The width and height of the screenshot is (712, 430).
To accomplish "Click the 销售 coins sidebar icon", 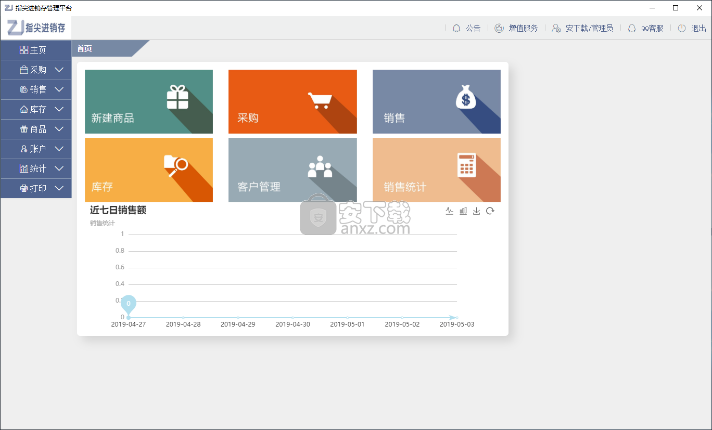I will [x=23, y=89].
